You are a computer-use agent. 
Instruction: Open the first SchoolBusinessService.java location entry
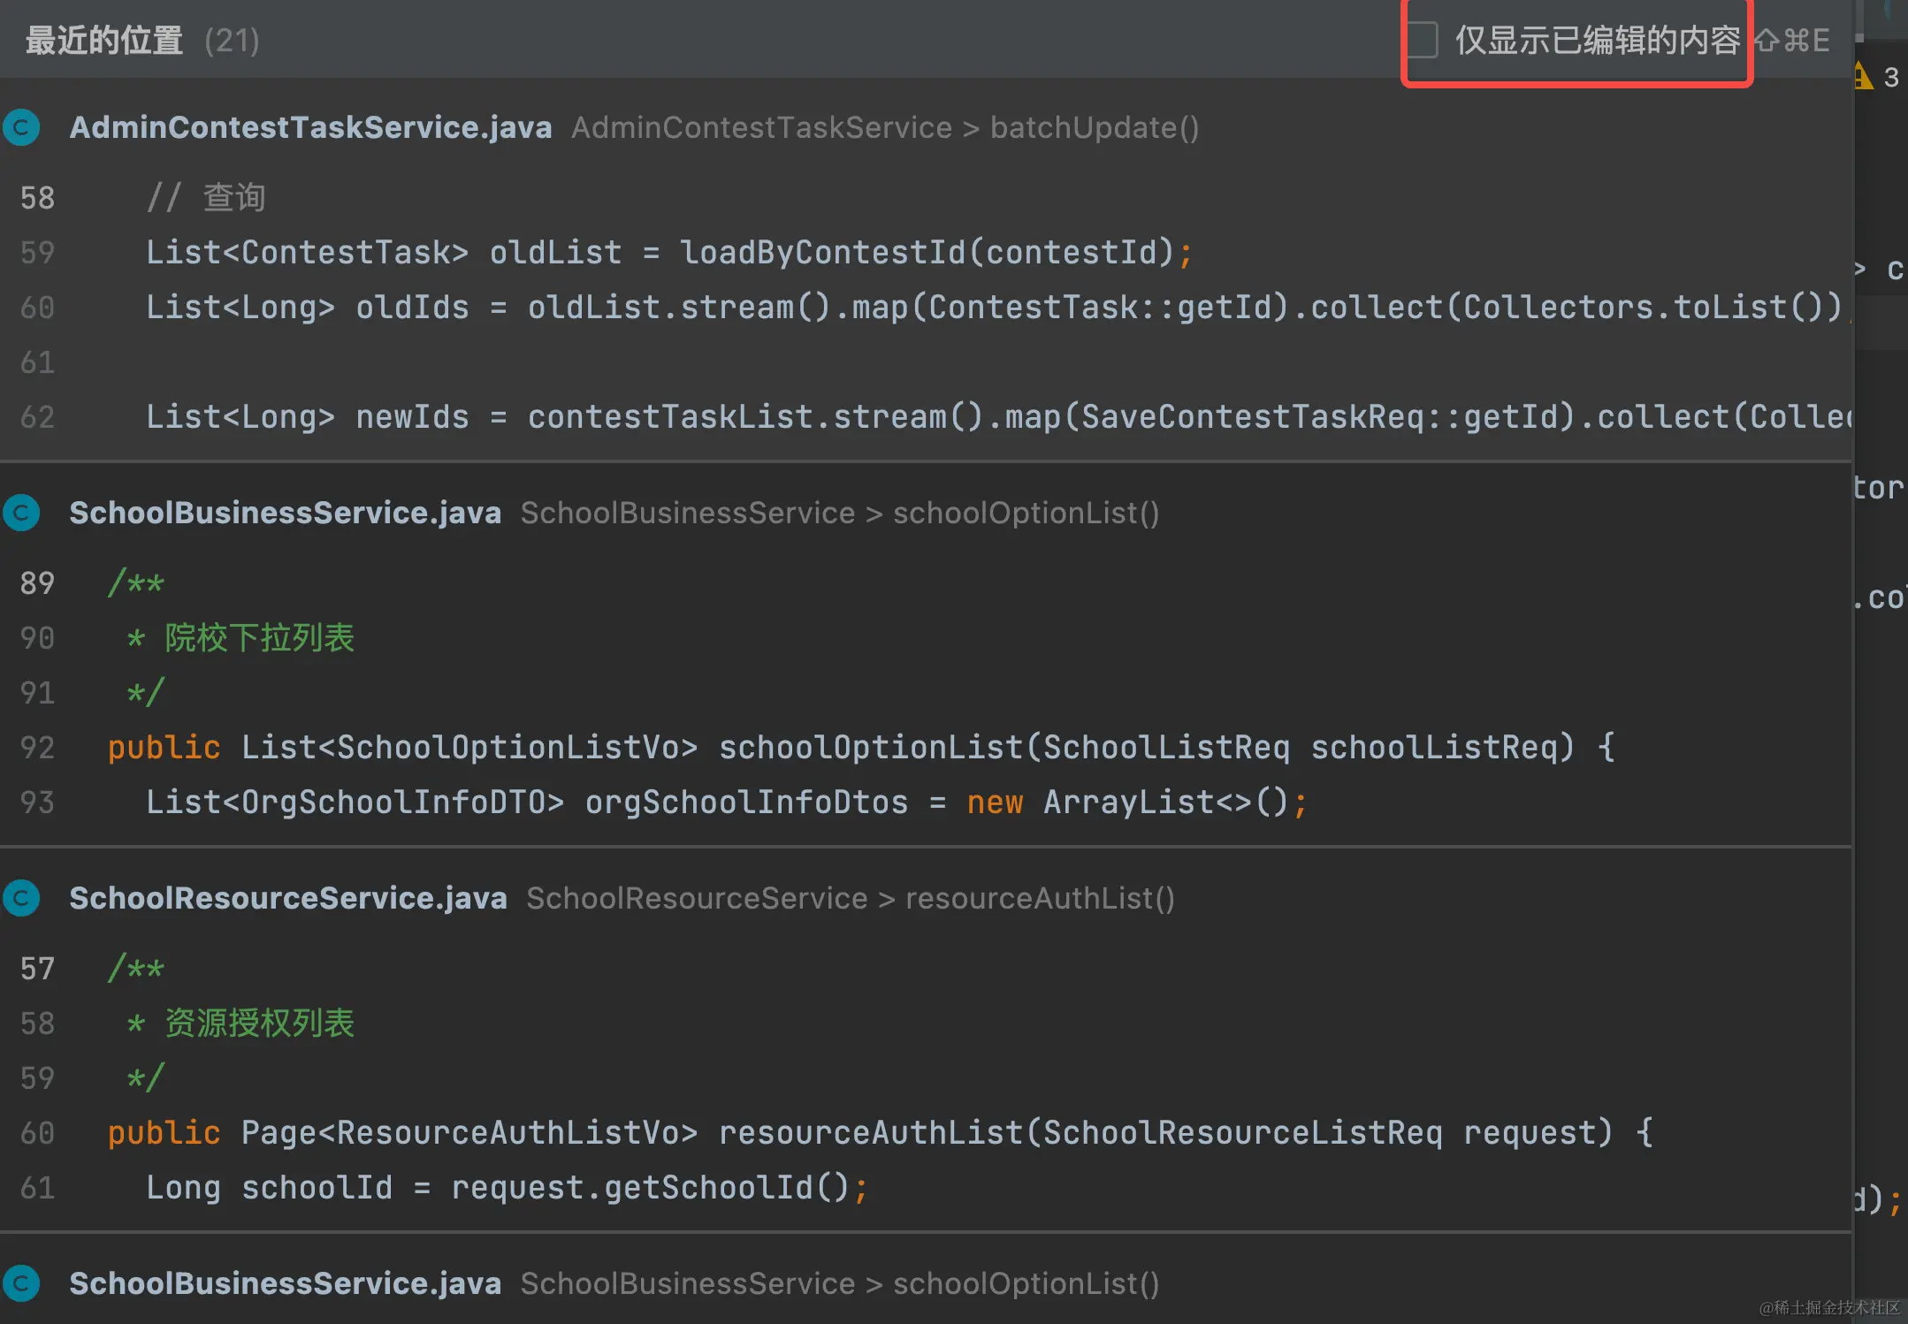click(285, 513)
